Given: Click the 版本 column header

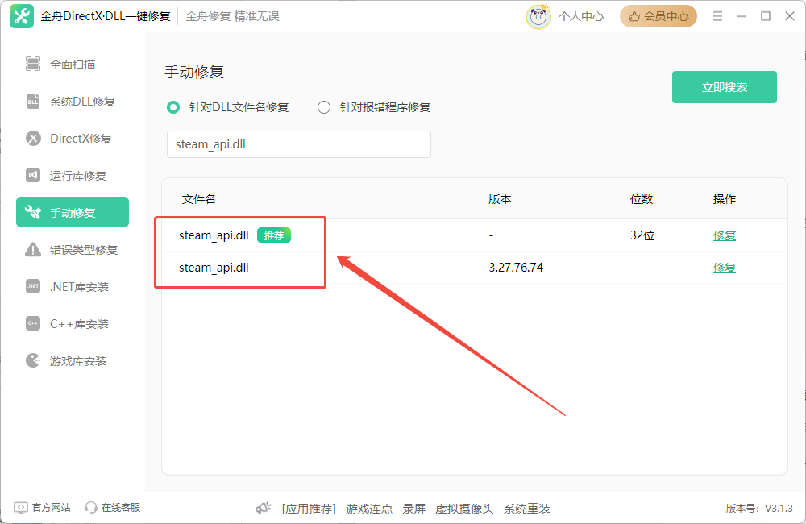Looking at the screenshot, I should 500,199.
